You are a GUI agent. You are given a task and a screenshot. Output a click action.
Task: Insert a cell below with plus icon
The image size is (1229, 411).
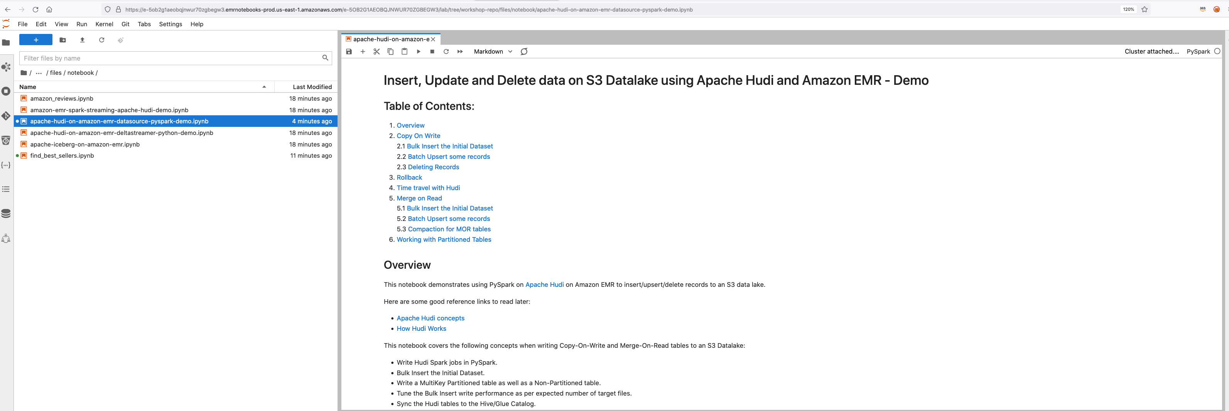(x=363, y=52)
